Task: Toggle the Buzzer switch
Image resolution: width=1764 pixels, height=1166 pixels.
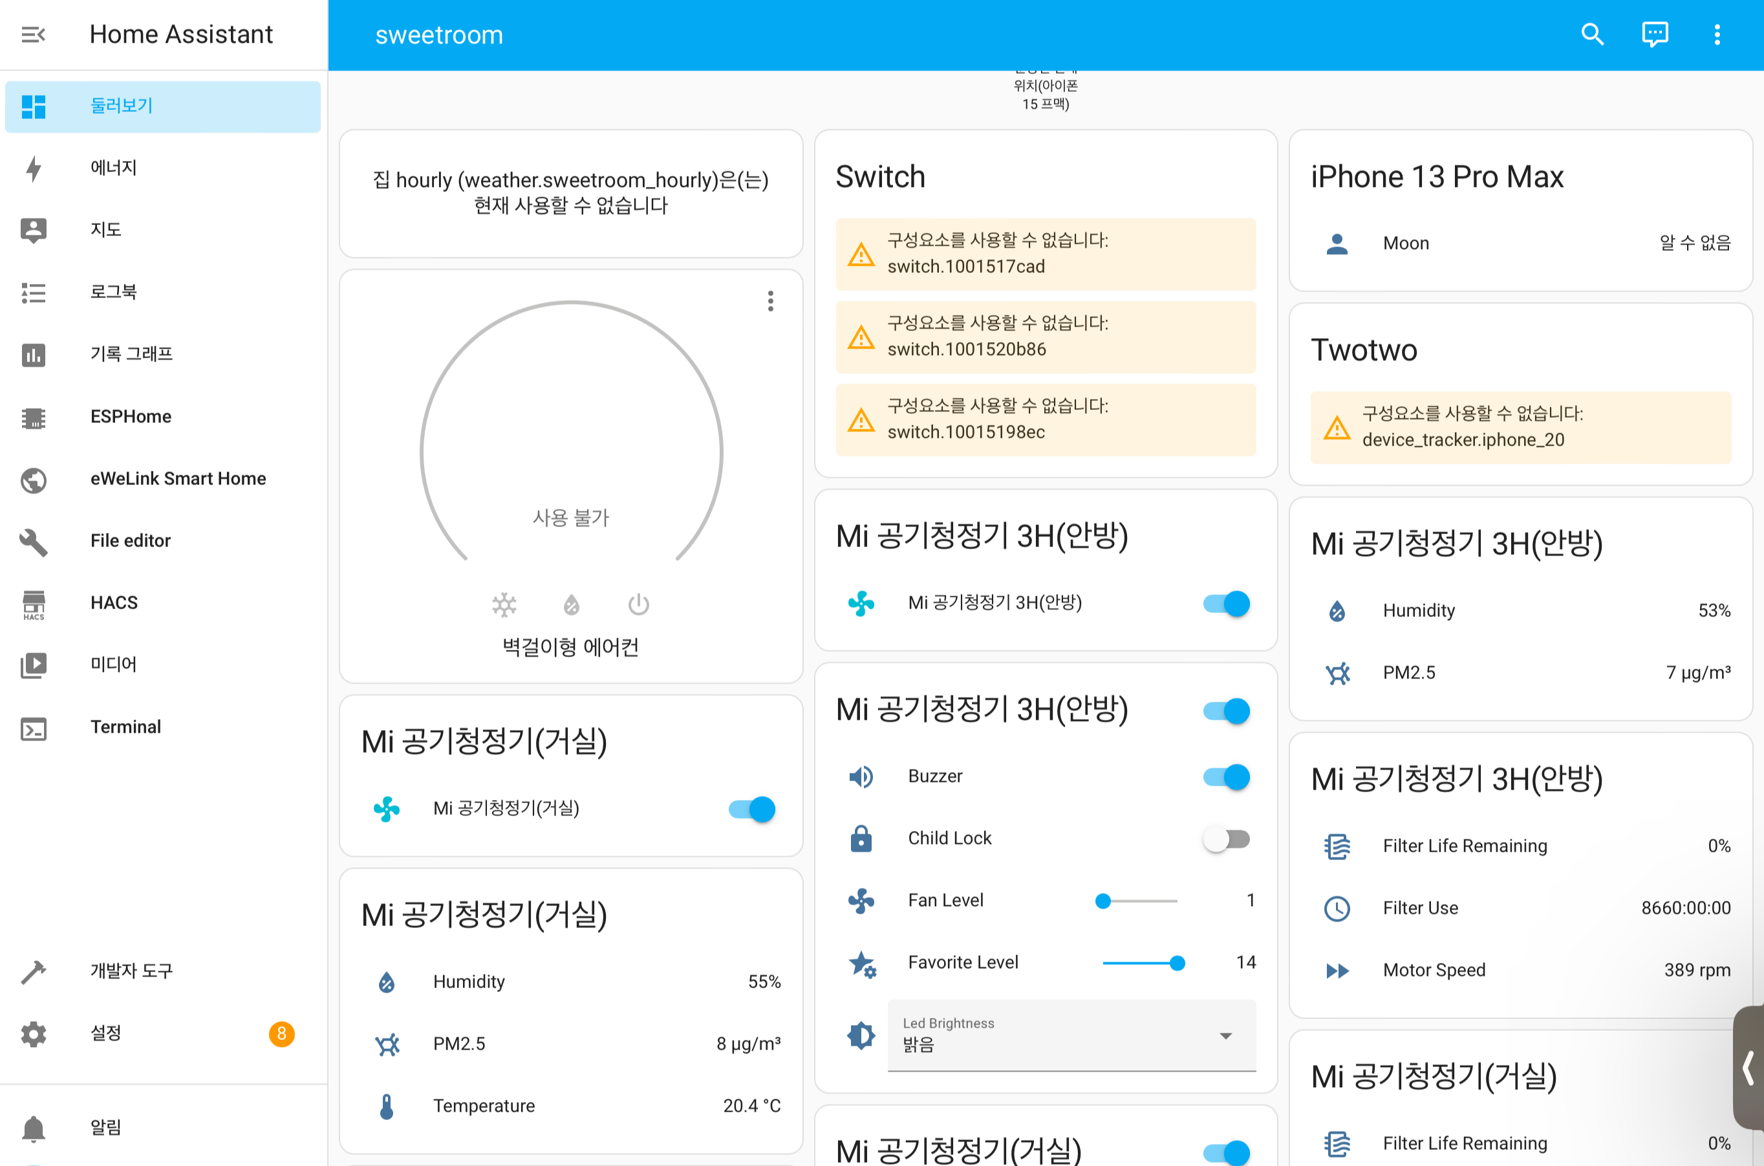Action: pyautogui.click(x=1227, y=776)
